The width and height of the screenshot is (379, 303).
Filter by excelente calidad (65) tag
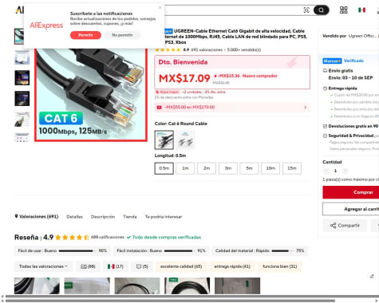point(181,266)
